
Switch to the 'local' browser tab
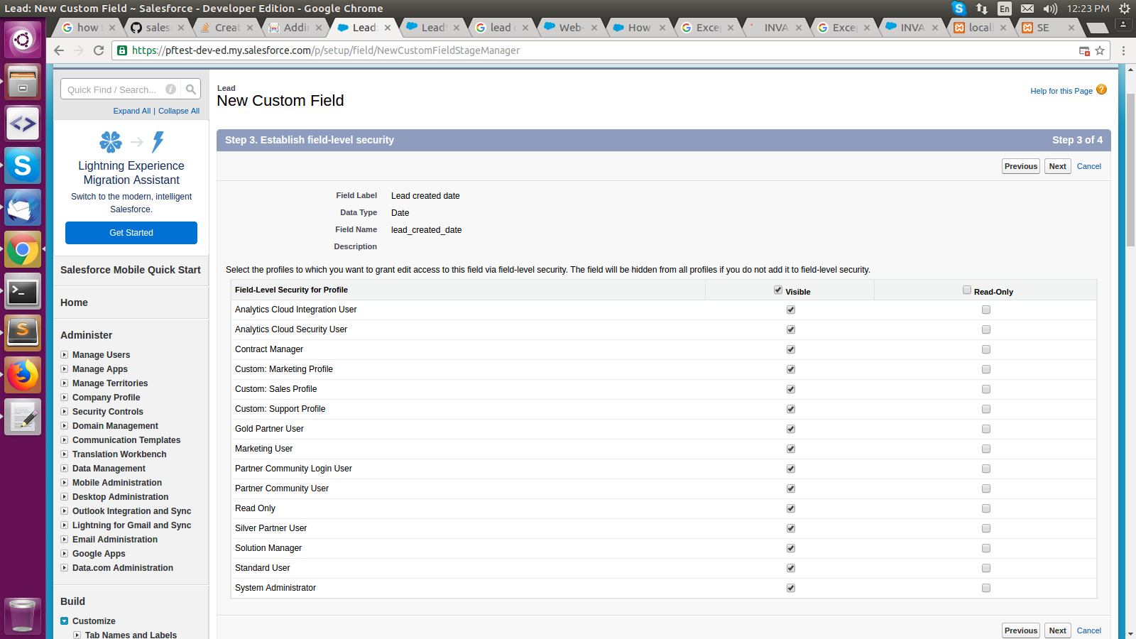tap(980, 28)
